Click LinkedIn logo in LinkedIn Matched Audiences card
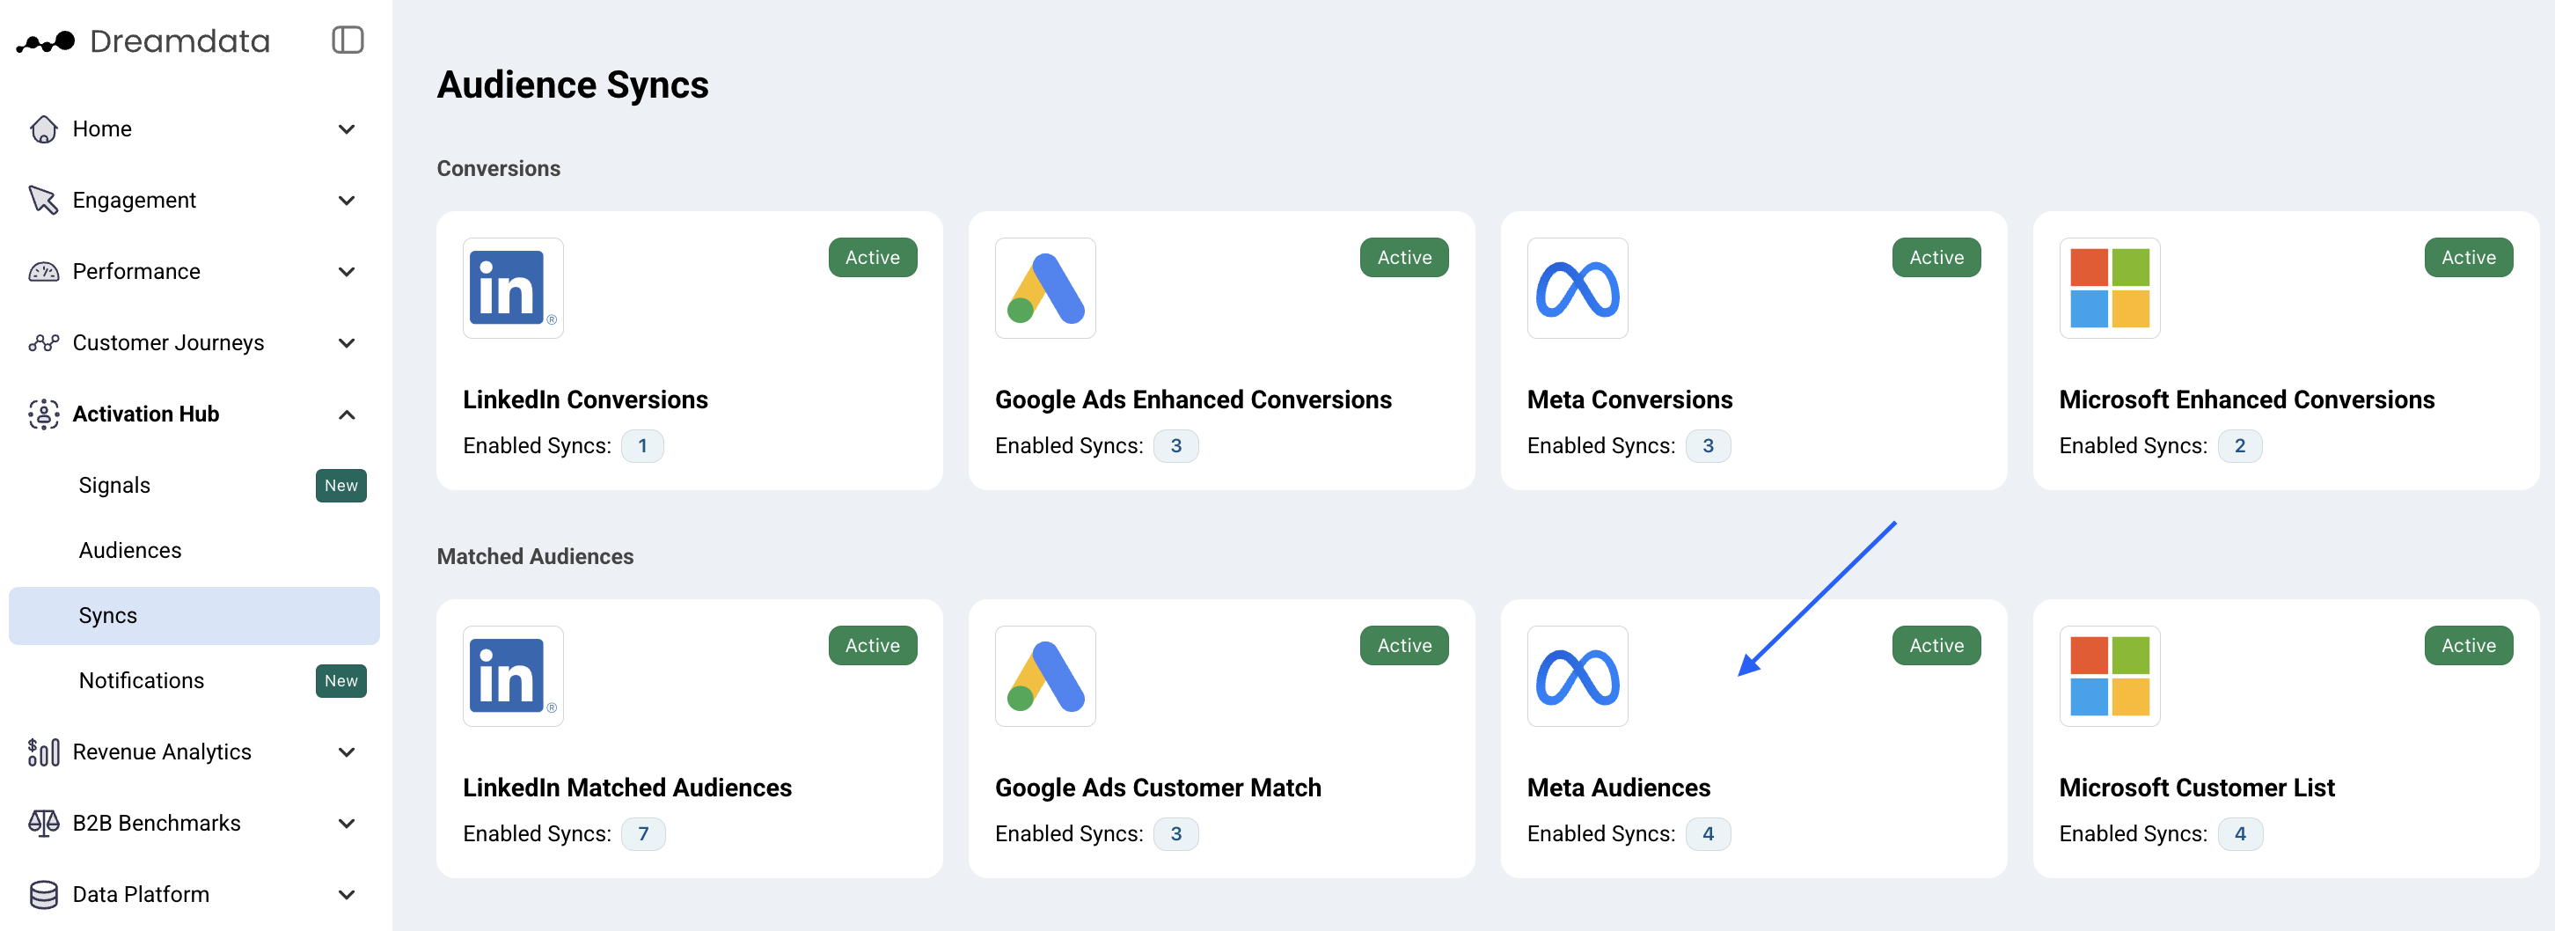Viewport: 2555px width, 931px height. 513,676
